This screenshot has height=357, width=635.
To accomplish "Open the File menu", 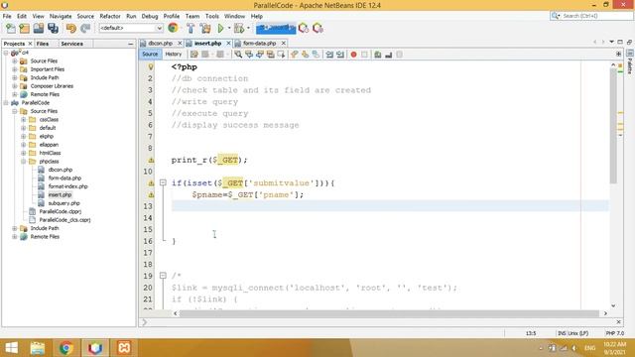I will click(x=7, y=16).
